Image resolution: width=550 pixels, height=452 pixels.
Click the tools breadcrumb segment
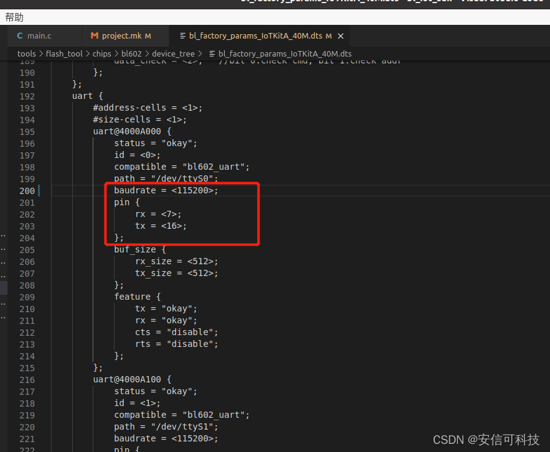(x=27, y=53)
